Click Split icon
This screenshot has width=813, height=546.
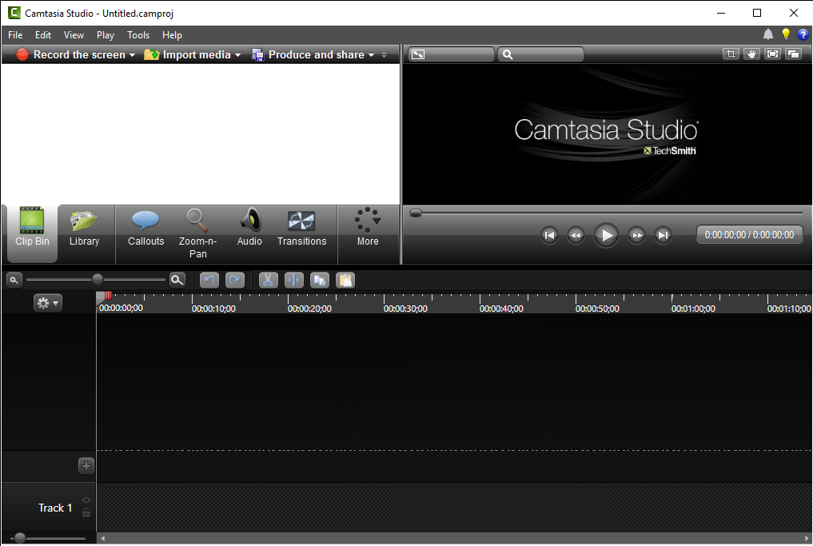pos(294,280)
